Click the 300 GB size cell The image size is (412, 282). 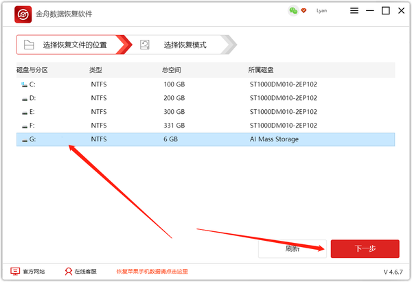(174, 112)
